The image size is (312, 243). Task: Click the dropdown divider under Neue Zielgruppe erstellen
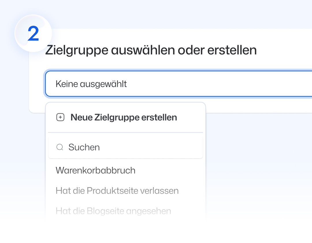[126, 132]
